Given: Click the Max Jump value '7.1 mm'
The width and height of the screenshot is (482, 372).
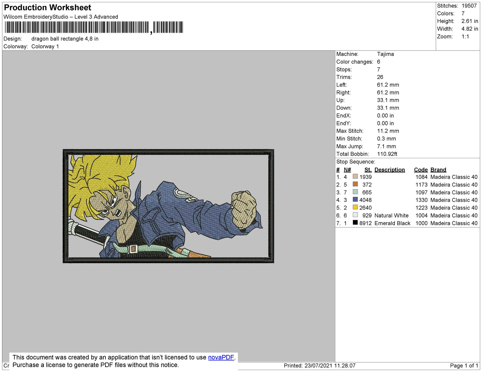Looking at the screenshot, I should click(386, 146).
